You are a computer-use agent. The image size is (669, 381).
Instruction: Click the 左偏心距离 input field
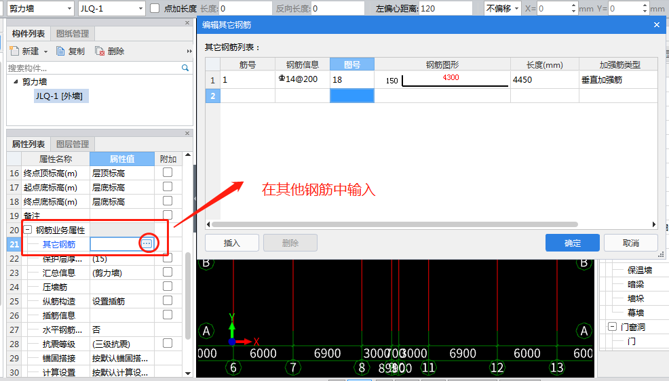445,9
